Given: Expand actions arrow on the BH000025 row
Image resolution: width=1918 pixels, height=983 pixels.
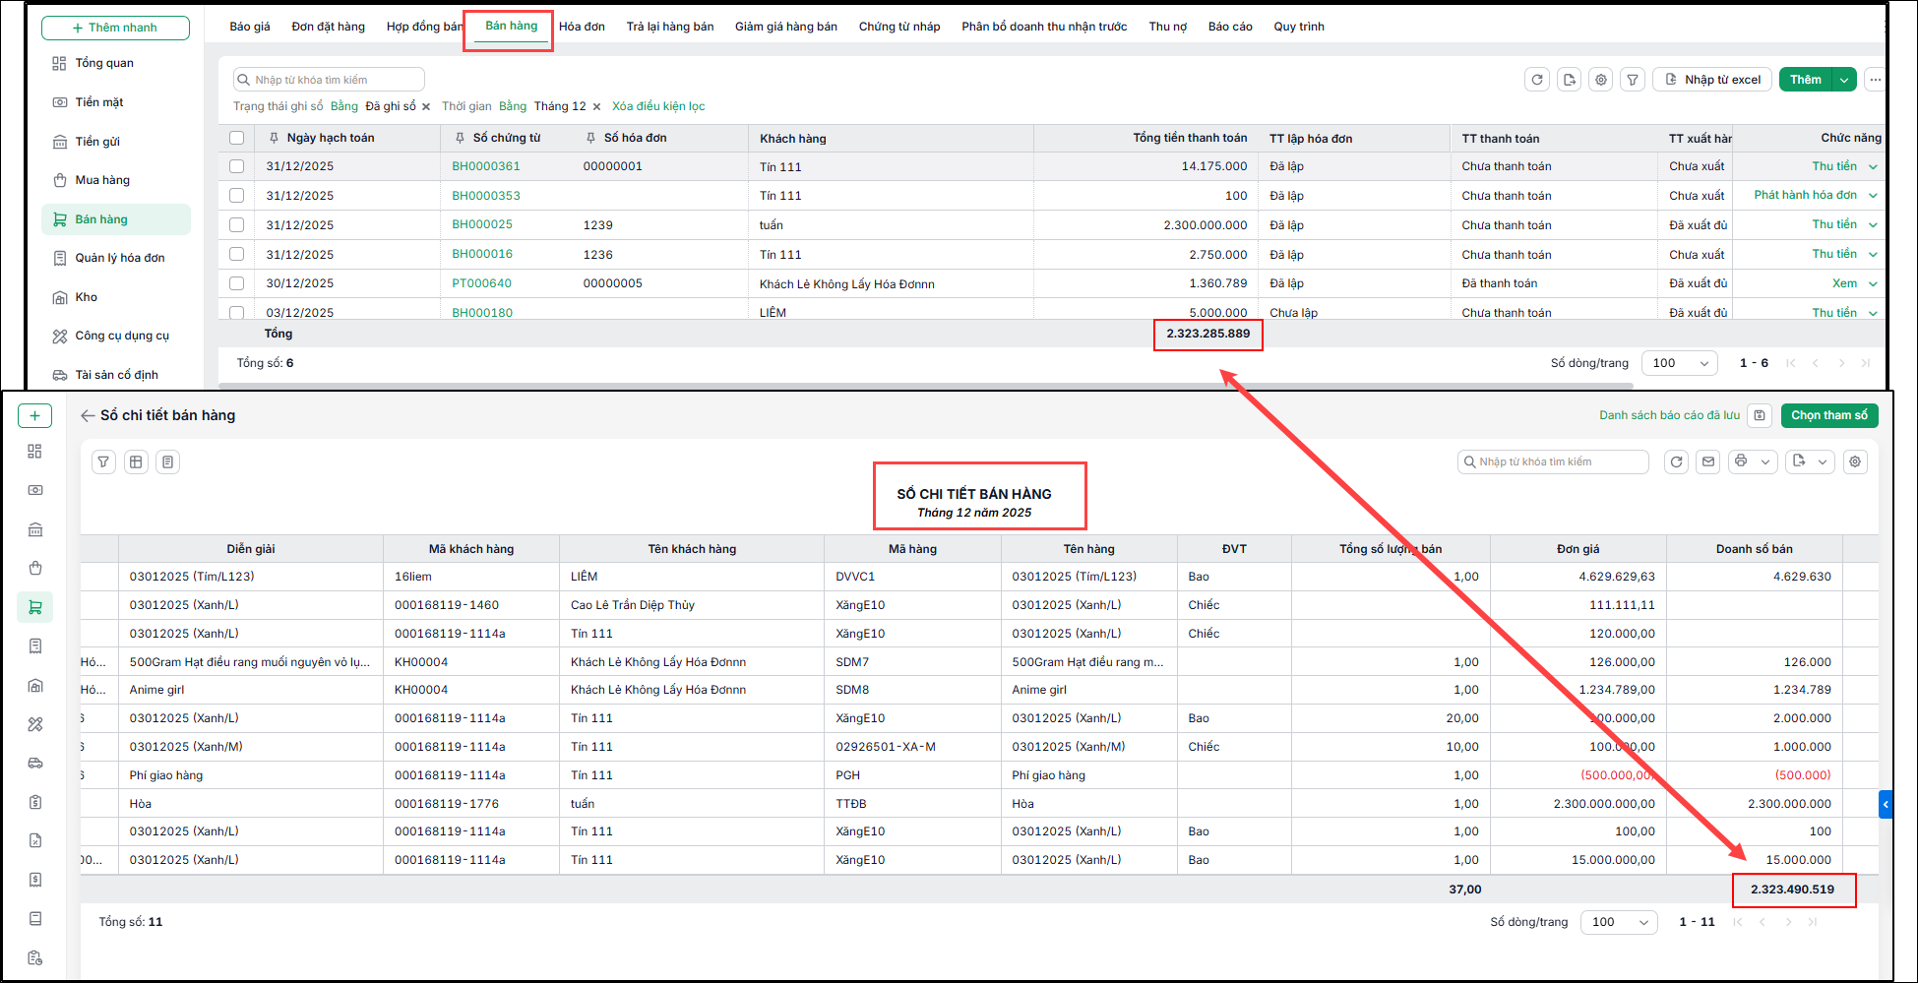Looking at the screenshot, I should [x=1873, y=225].
